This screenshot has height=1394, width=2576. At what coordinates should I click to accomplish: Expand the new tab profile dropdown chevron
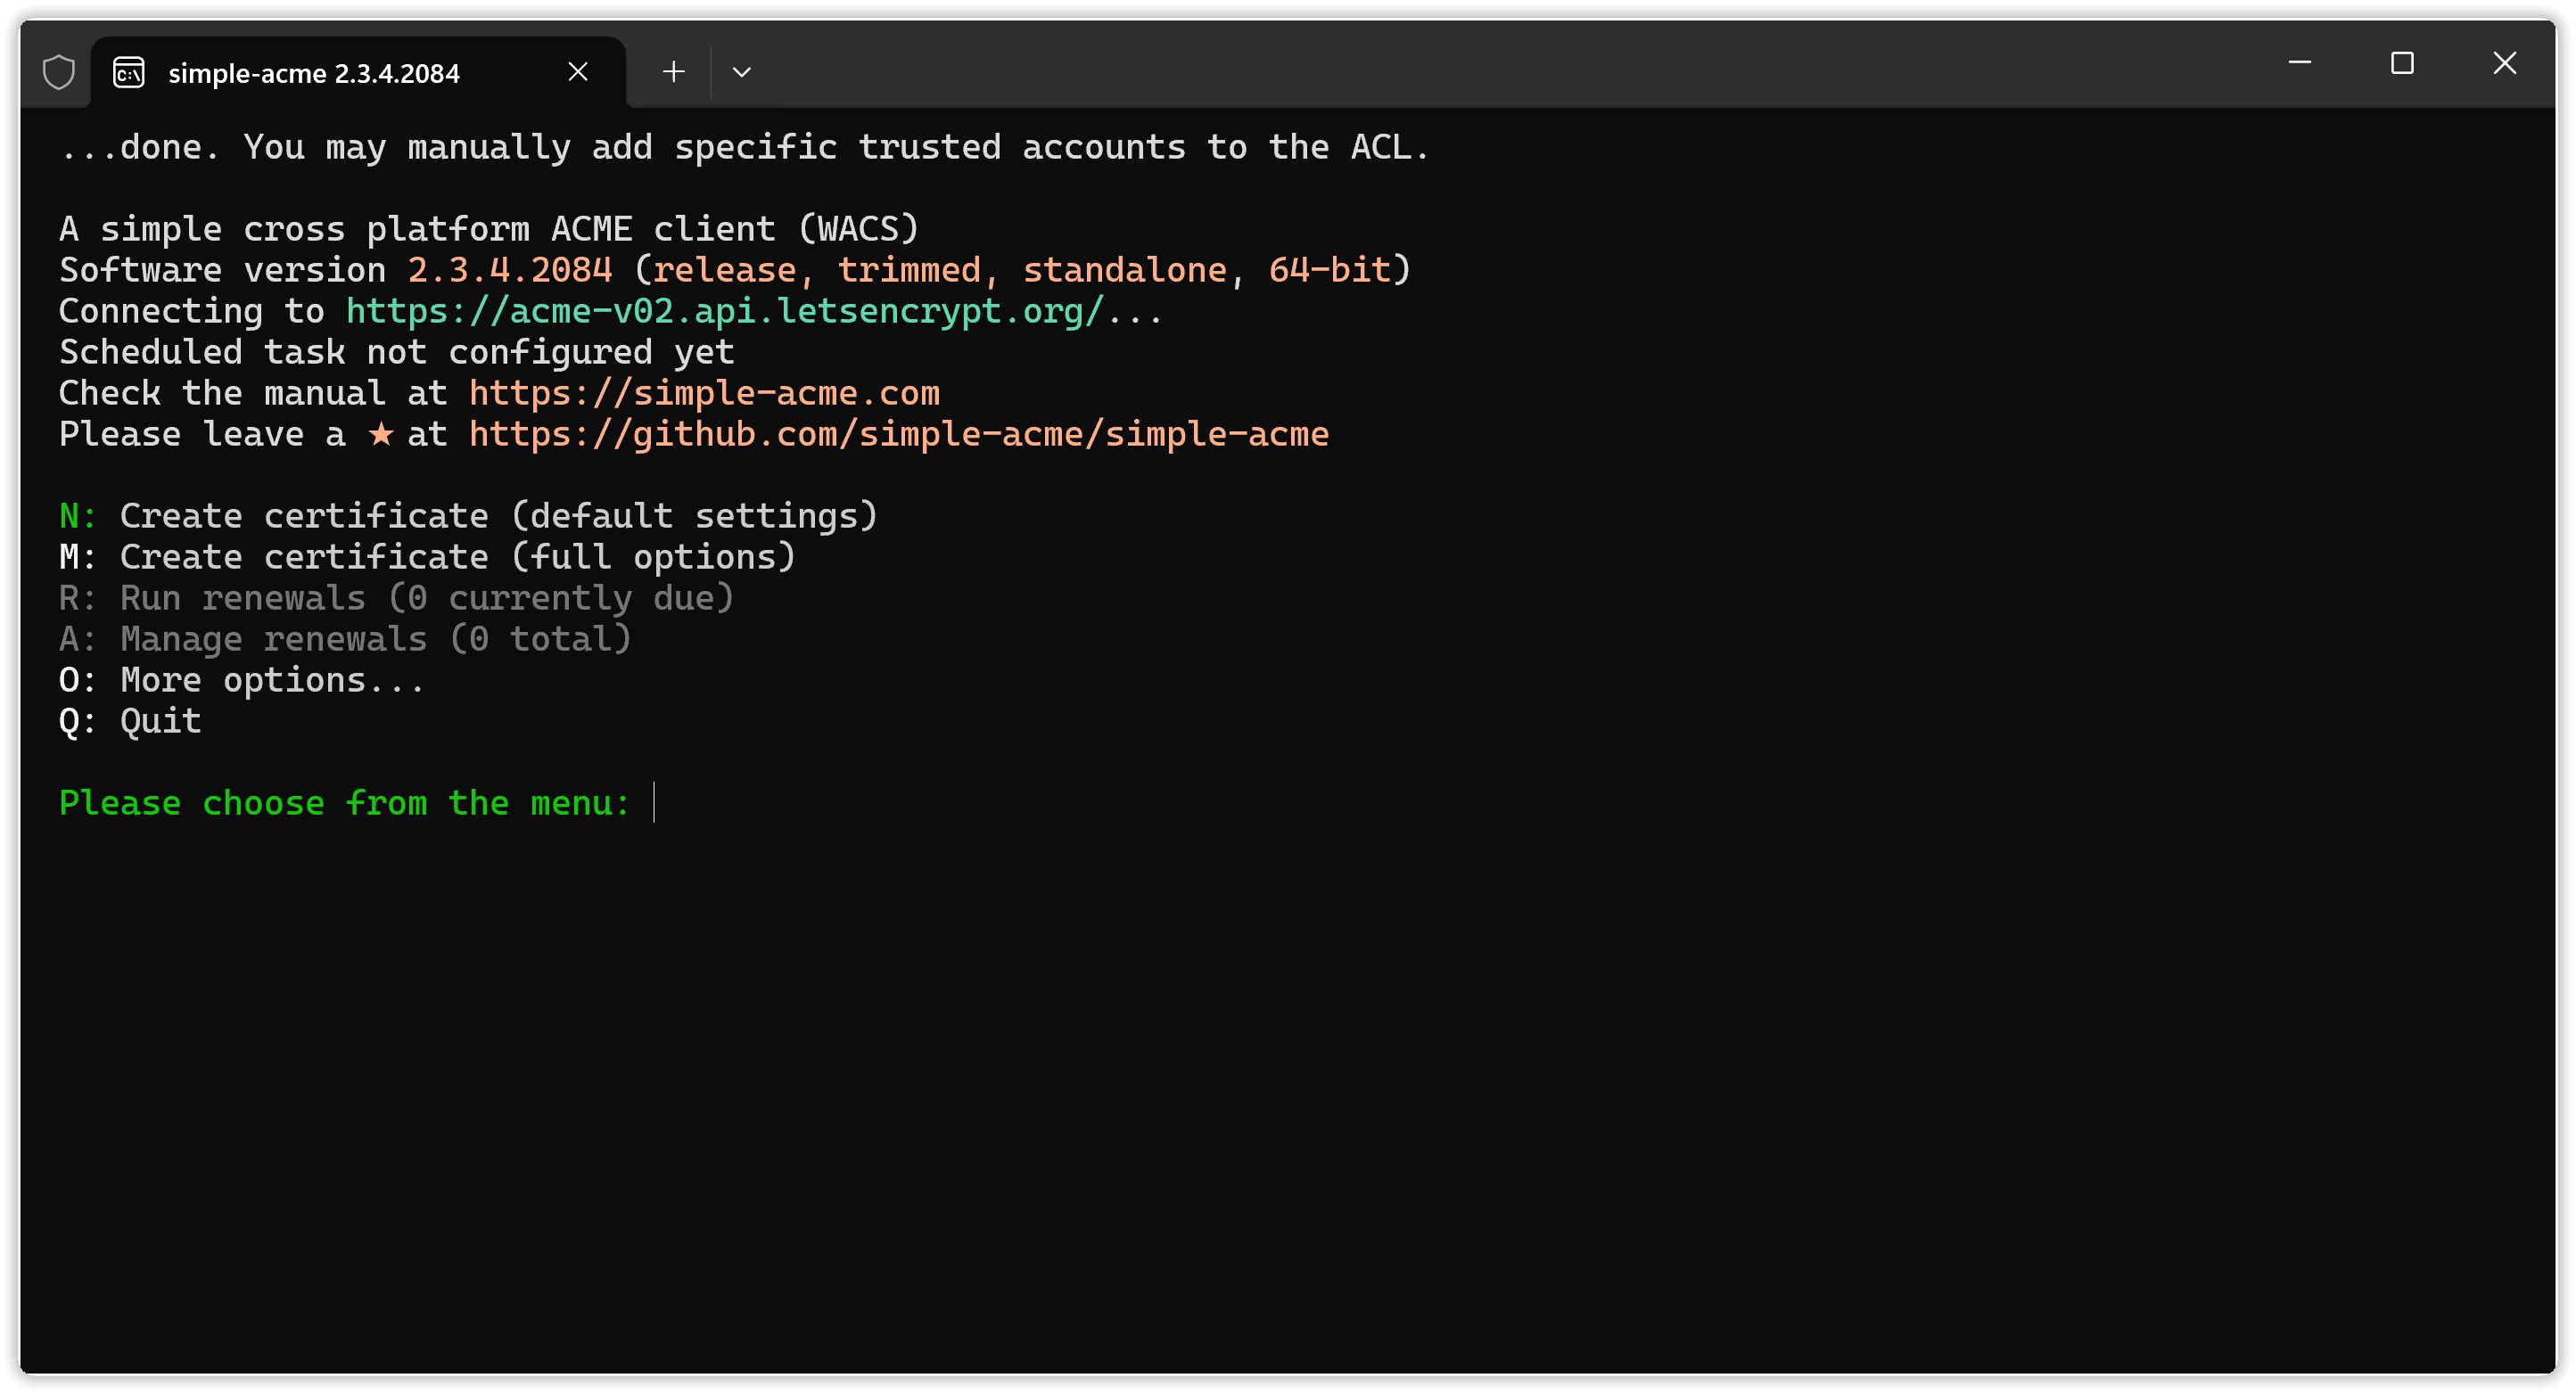(741, 72)
